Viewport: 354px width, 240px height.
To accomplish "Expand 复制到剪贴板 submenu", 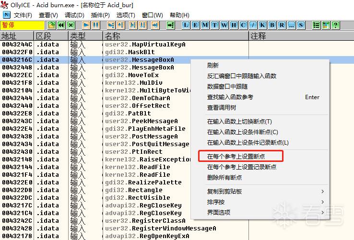I will pyautogui.click(x=260, y=192).
